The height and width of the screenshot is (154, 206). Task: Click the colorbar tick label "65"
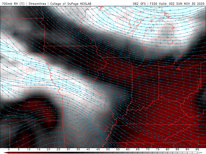click(x=138, y=149)
